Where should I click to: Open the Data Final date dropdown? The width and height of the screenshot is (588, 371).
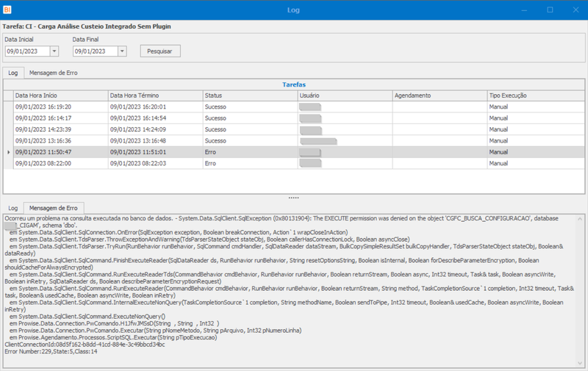coord(122,51)
